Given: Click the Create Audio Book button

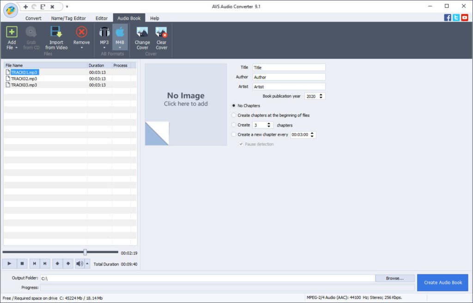Looking at the screenshot, I should coord(442,282).
